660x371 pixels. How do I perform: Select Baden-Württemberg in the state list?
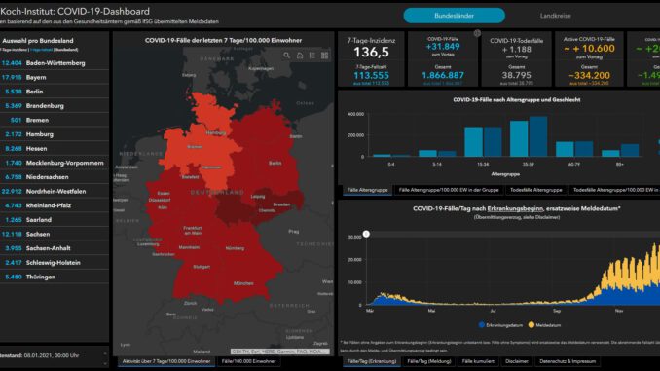pos(55,63)
